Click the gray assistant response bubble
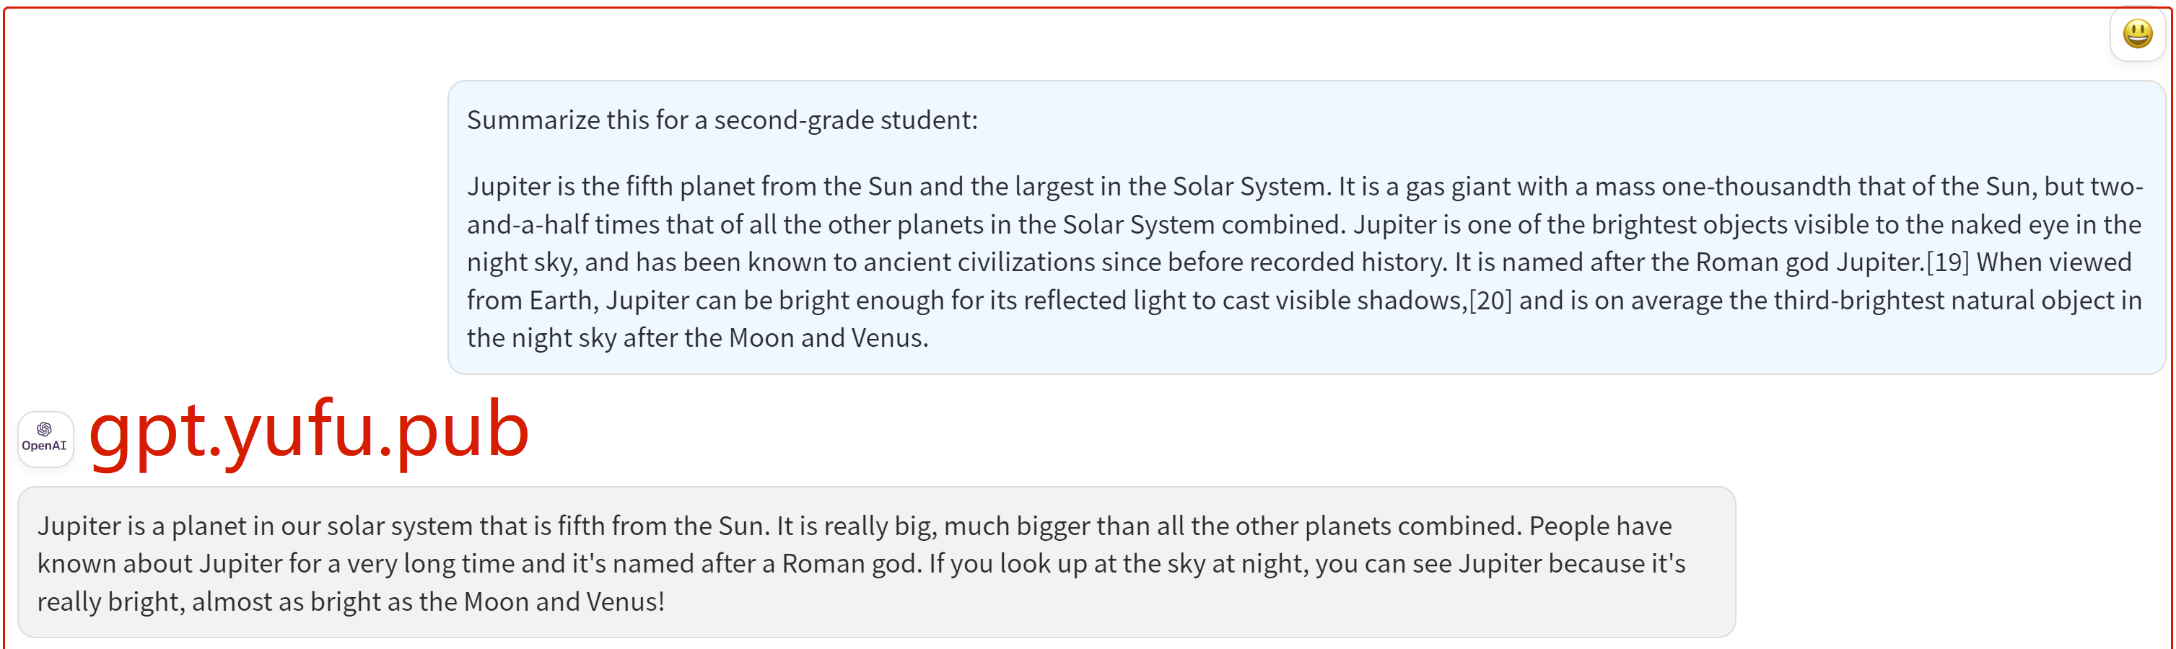The height and width of the screenshot is (649, 2176). [x=876, y=562]
